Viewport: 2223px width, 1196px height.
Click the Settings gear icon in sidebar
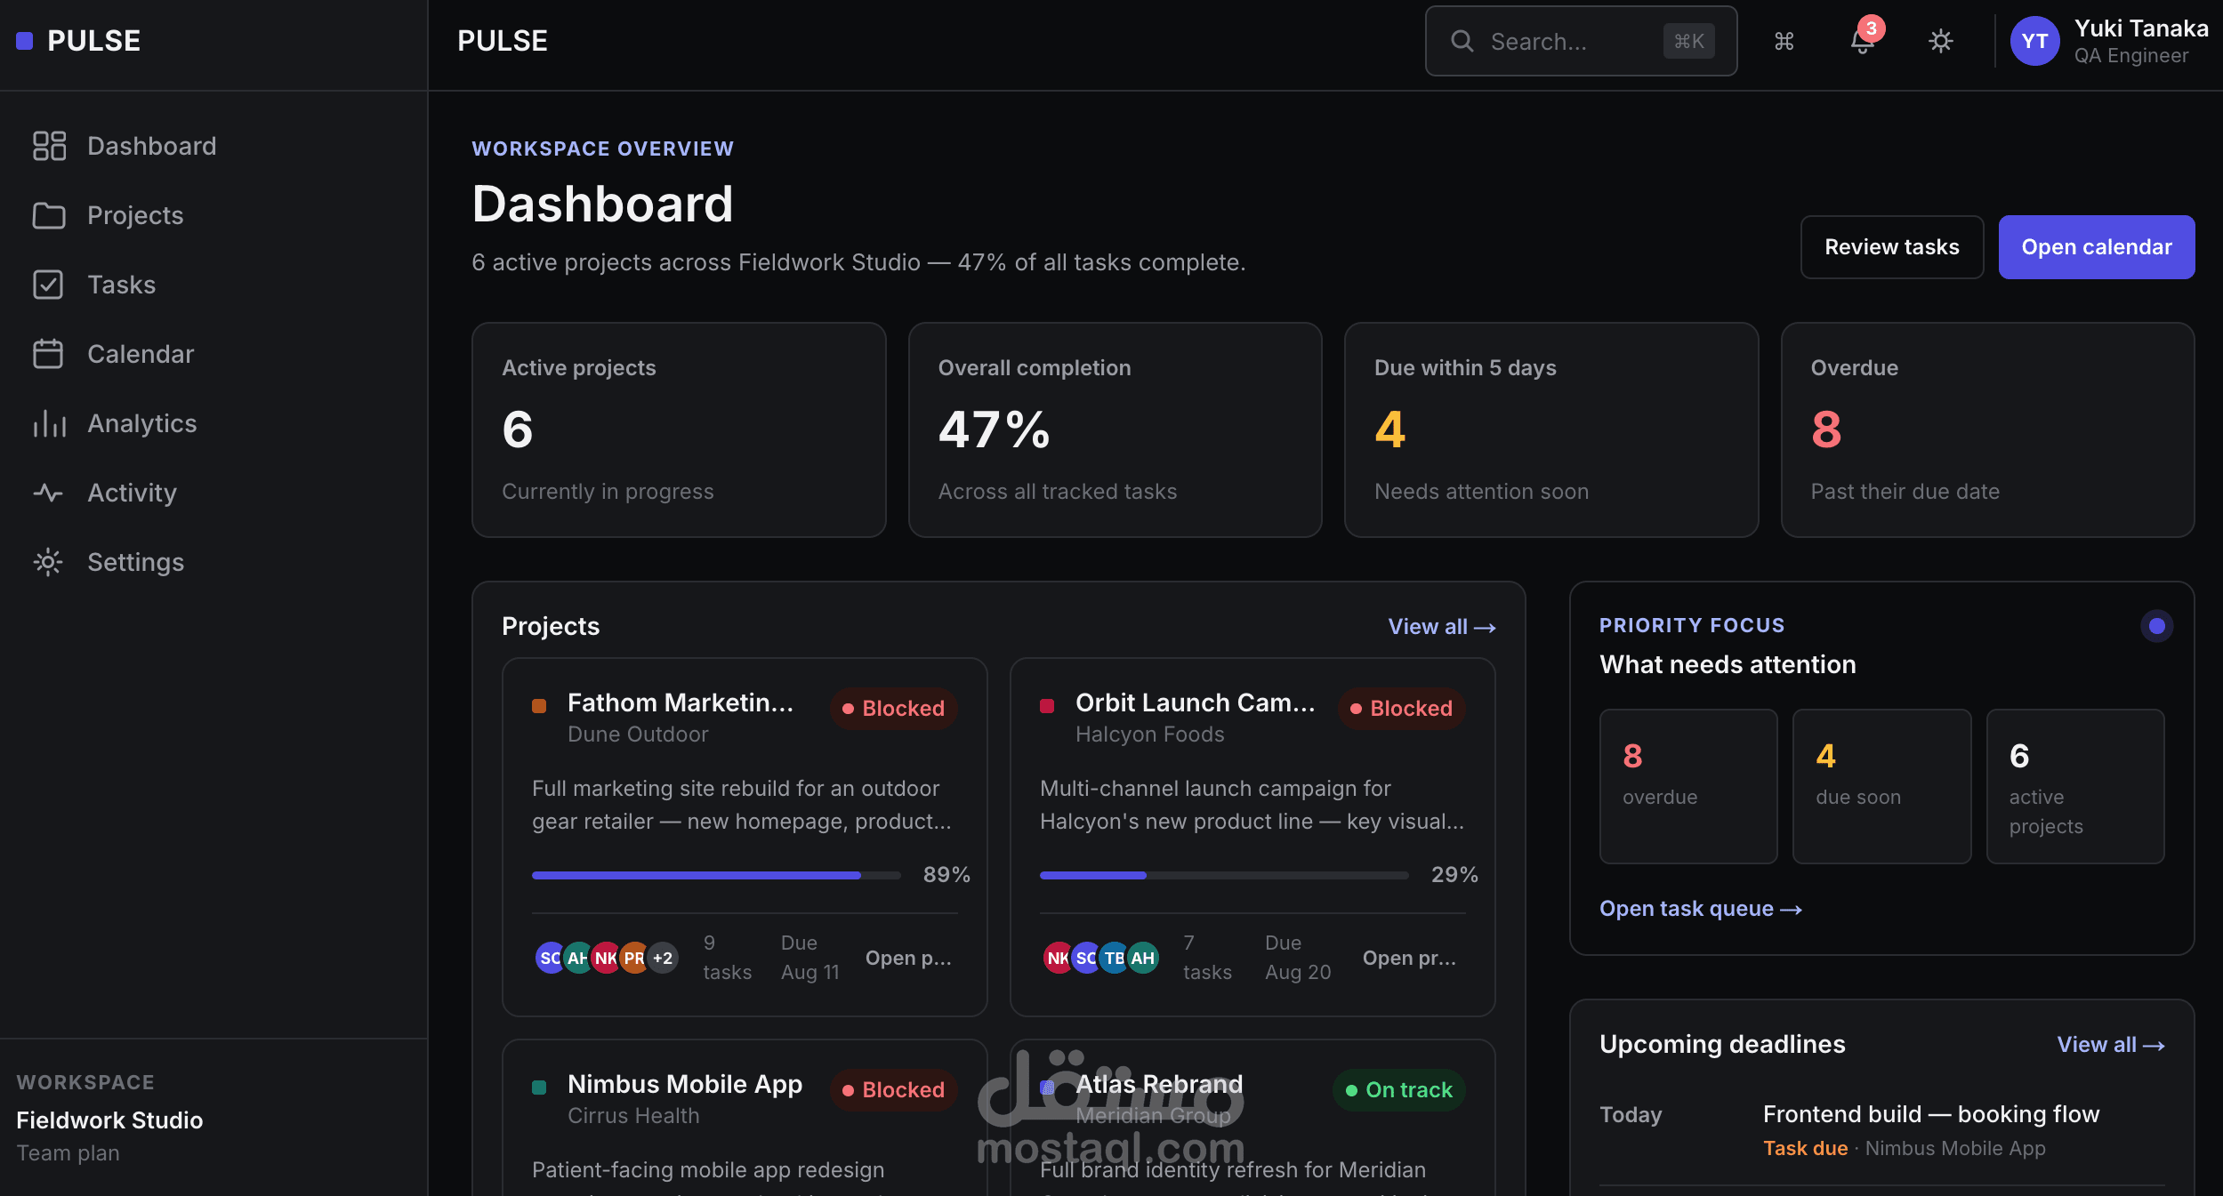click(49, 562)
